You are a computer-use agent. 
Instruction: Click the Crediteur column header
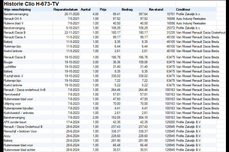[183, 9]
